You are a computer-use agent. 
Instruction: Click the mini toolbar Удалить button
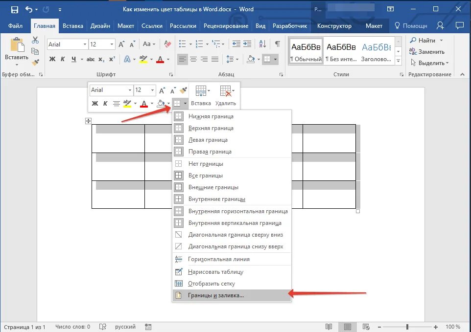(226, 96)
